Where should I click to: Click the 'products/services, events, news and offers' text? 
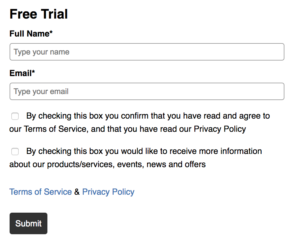point(126,164)
